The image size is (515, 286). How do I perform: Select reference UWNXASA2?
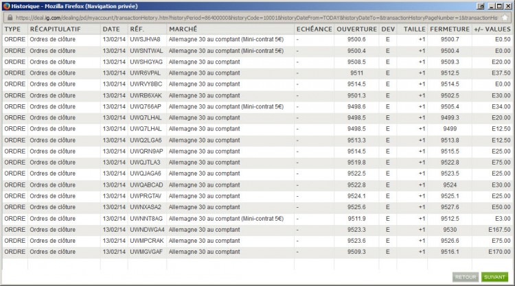[146, 207]
